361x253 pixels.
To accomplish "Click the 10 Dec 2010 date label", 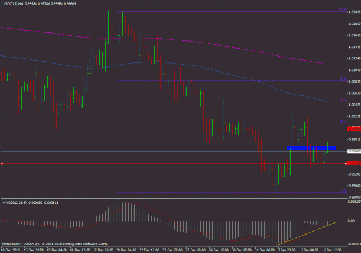I will 10,250.
